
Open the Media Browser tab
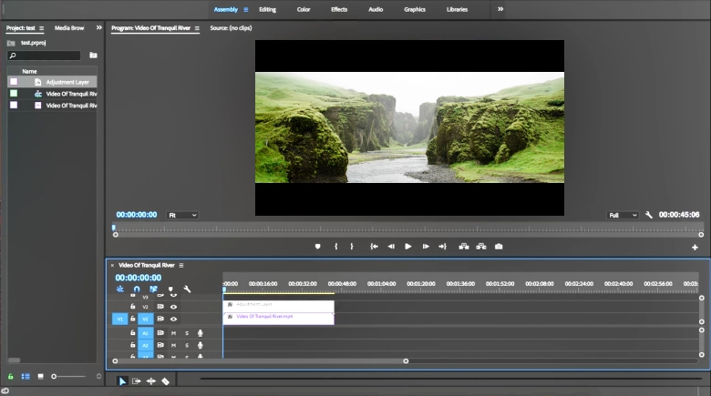pyautogui.click(x=69, y=28)
